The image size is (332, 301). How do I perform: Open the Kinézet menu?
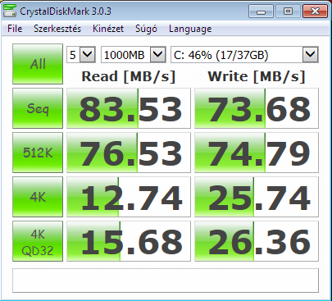click(108, 29)
